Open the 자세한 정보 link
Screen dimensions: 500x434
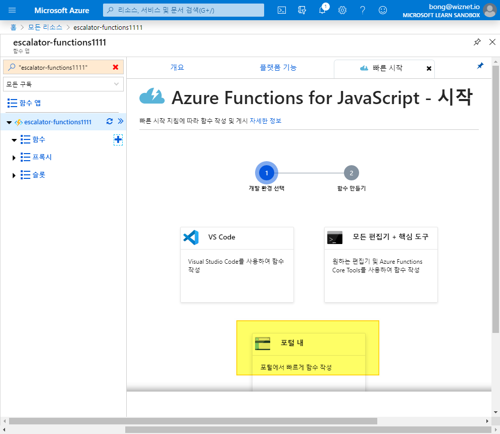click(265, 121)
